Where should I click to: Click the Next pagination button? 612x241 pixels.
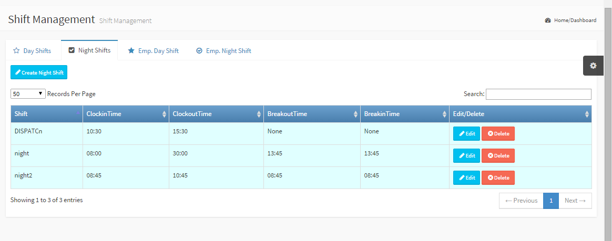click(x=575, y=201)
